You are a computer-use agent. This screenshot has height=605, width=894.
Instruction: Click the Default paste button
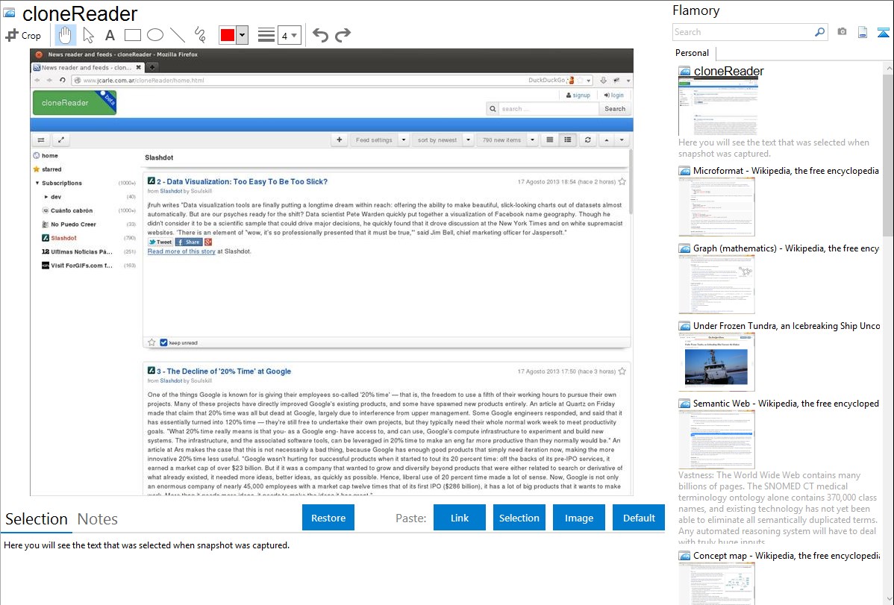(639, 518)
